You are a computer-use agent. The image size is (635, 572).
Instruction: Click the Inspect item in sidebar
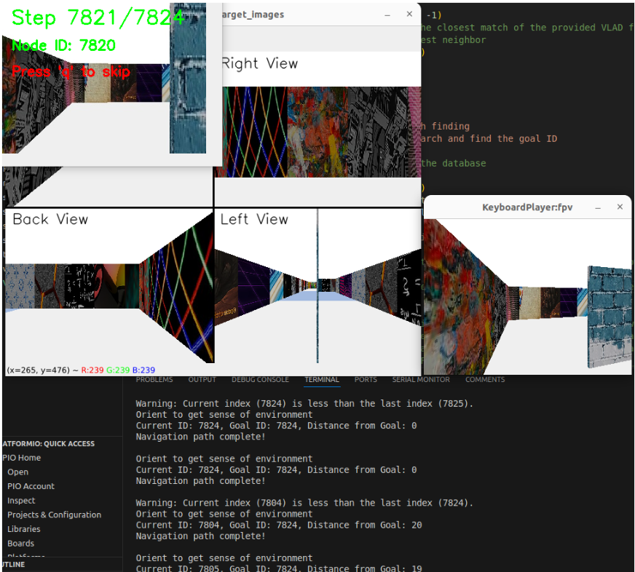tap(21, 501)
